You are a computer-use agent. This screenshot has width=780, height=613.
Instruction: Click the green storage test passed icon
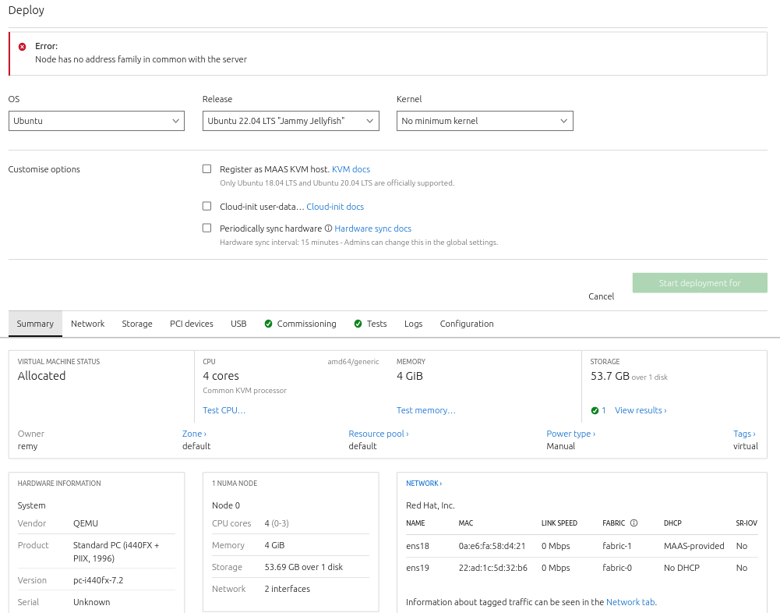(x=595, y=410)
